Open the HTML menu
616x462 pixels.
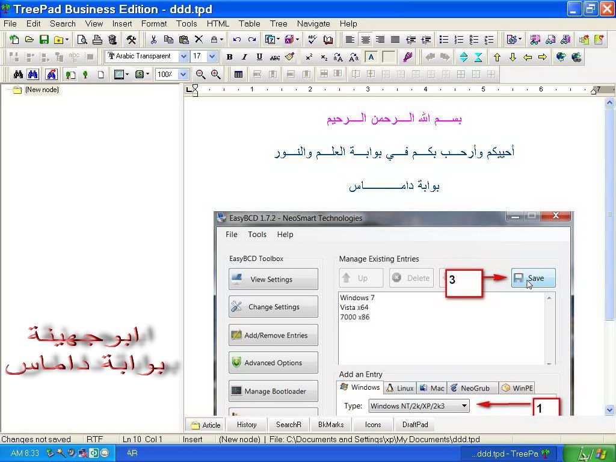pos(218,23)
